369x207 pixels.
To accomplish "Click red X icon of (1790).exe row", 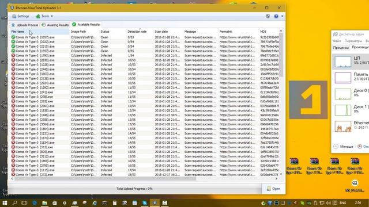I will 13,55.
